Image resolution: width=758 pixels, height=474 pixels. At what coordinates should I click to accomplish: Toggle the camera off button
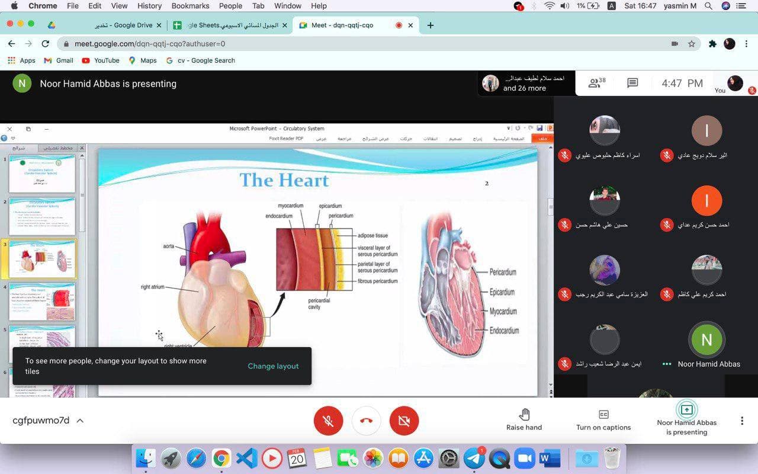pyautogui.click(x=404, y=421)
